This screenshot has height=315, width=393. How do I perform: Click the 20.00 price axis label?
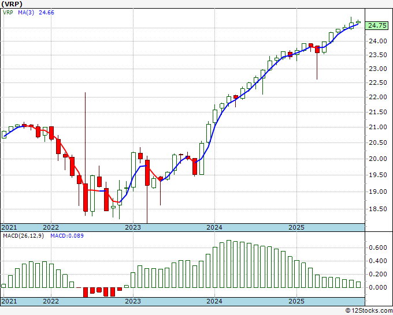378,159
